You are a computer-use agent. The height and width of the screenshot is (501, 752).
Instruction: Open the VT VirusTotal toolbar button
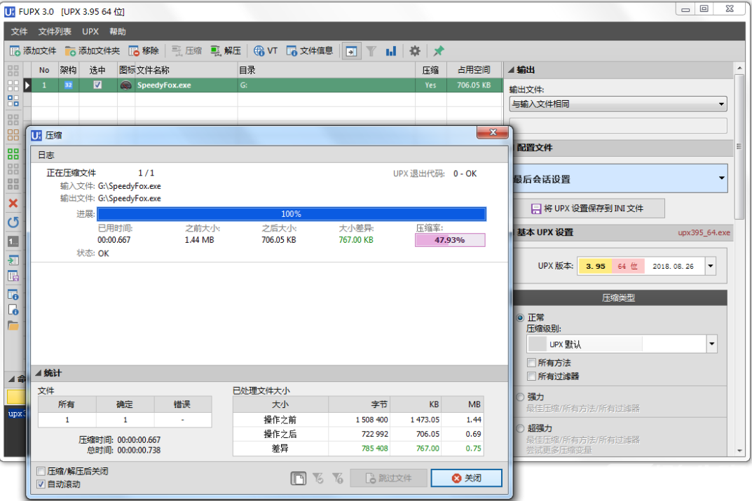[x=266, y=51]
